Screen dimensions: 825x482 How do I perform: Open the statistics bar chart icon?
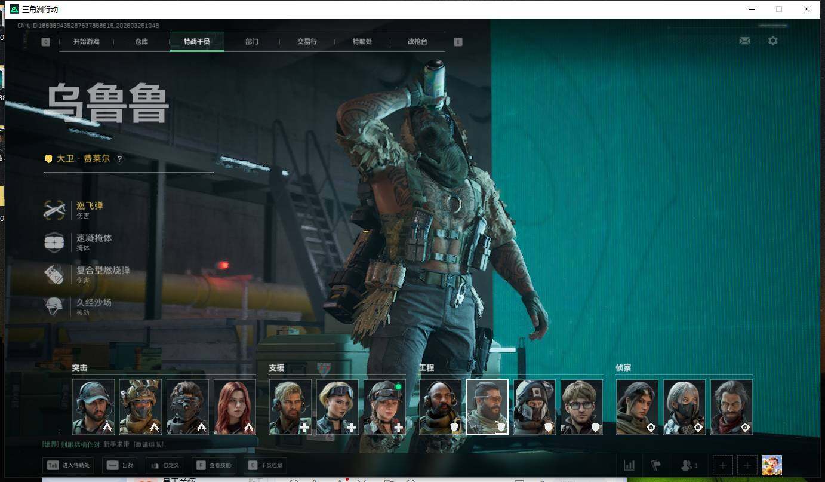click(x=629, y=465)
